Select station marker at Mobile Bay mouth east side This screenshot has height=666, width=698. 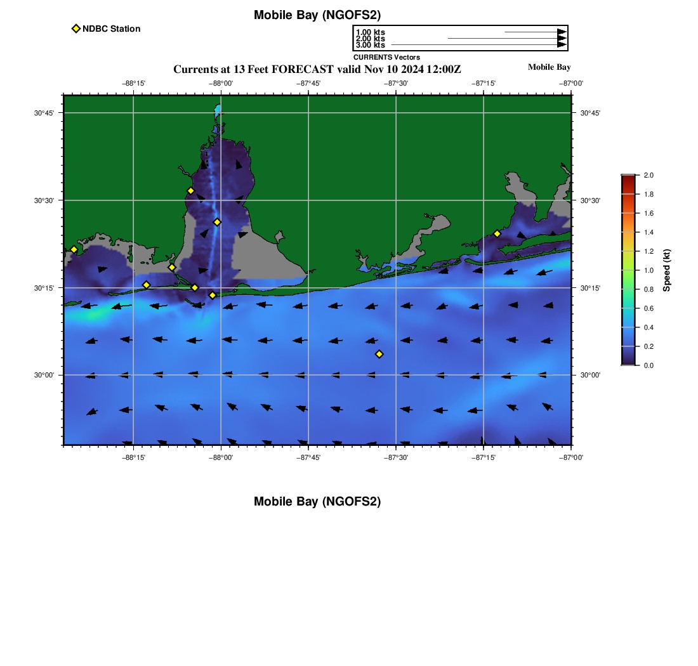click(x=213, y=295)
